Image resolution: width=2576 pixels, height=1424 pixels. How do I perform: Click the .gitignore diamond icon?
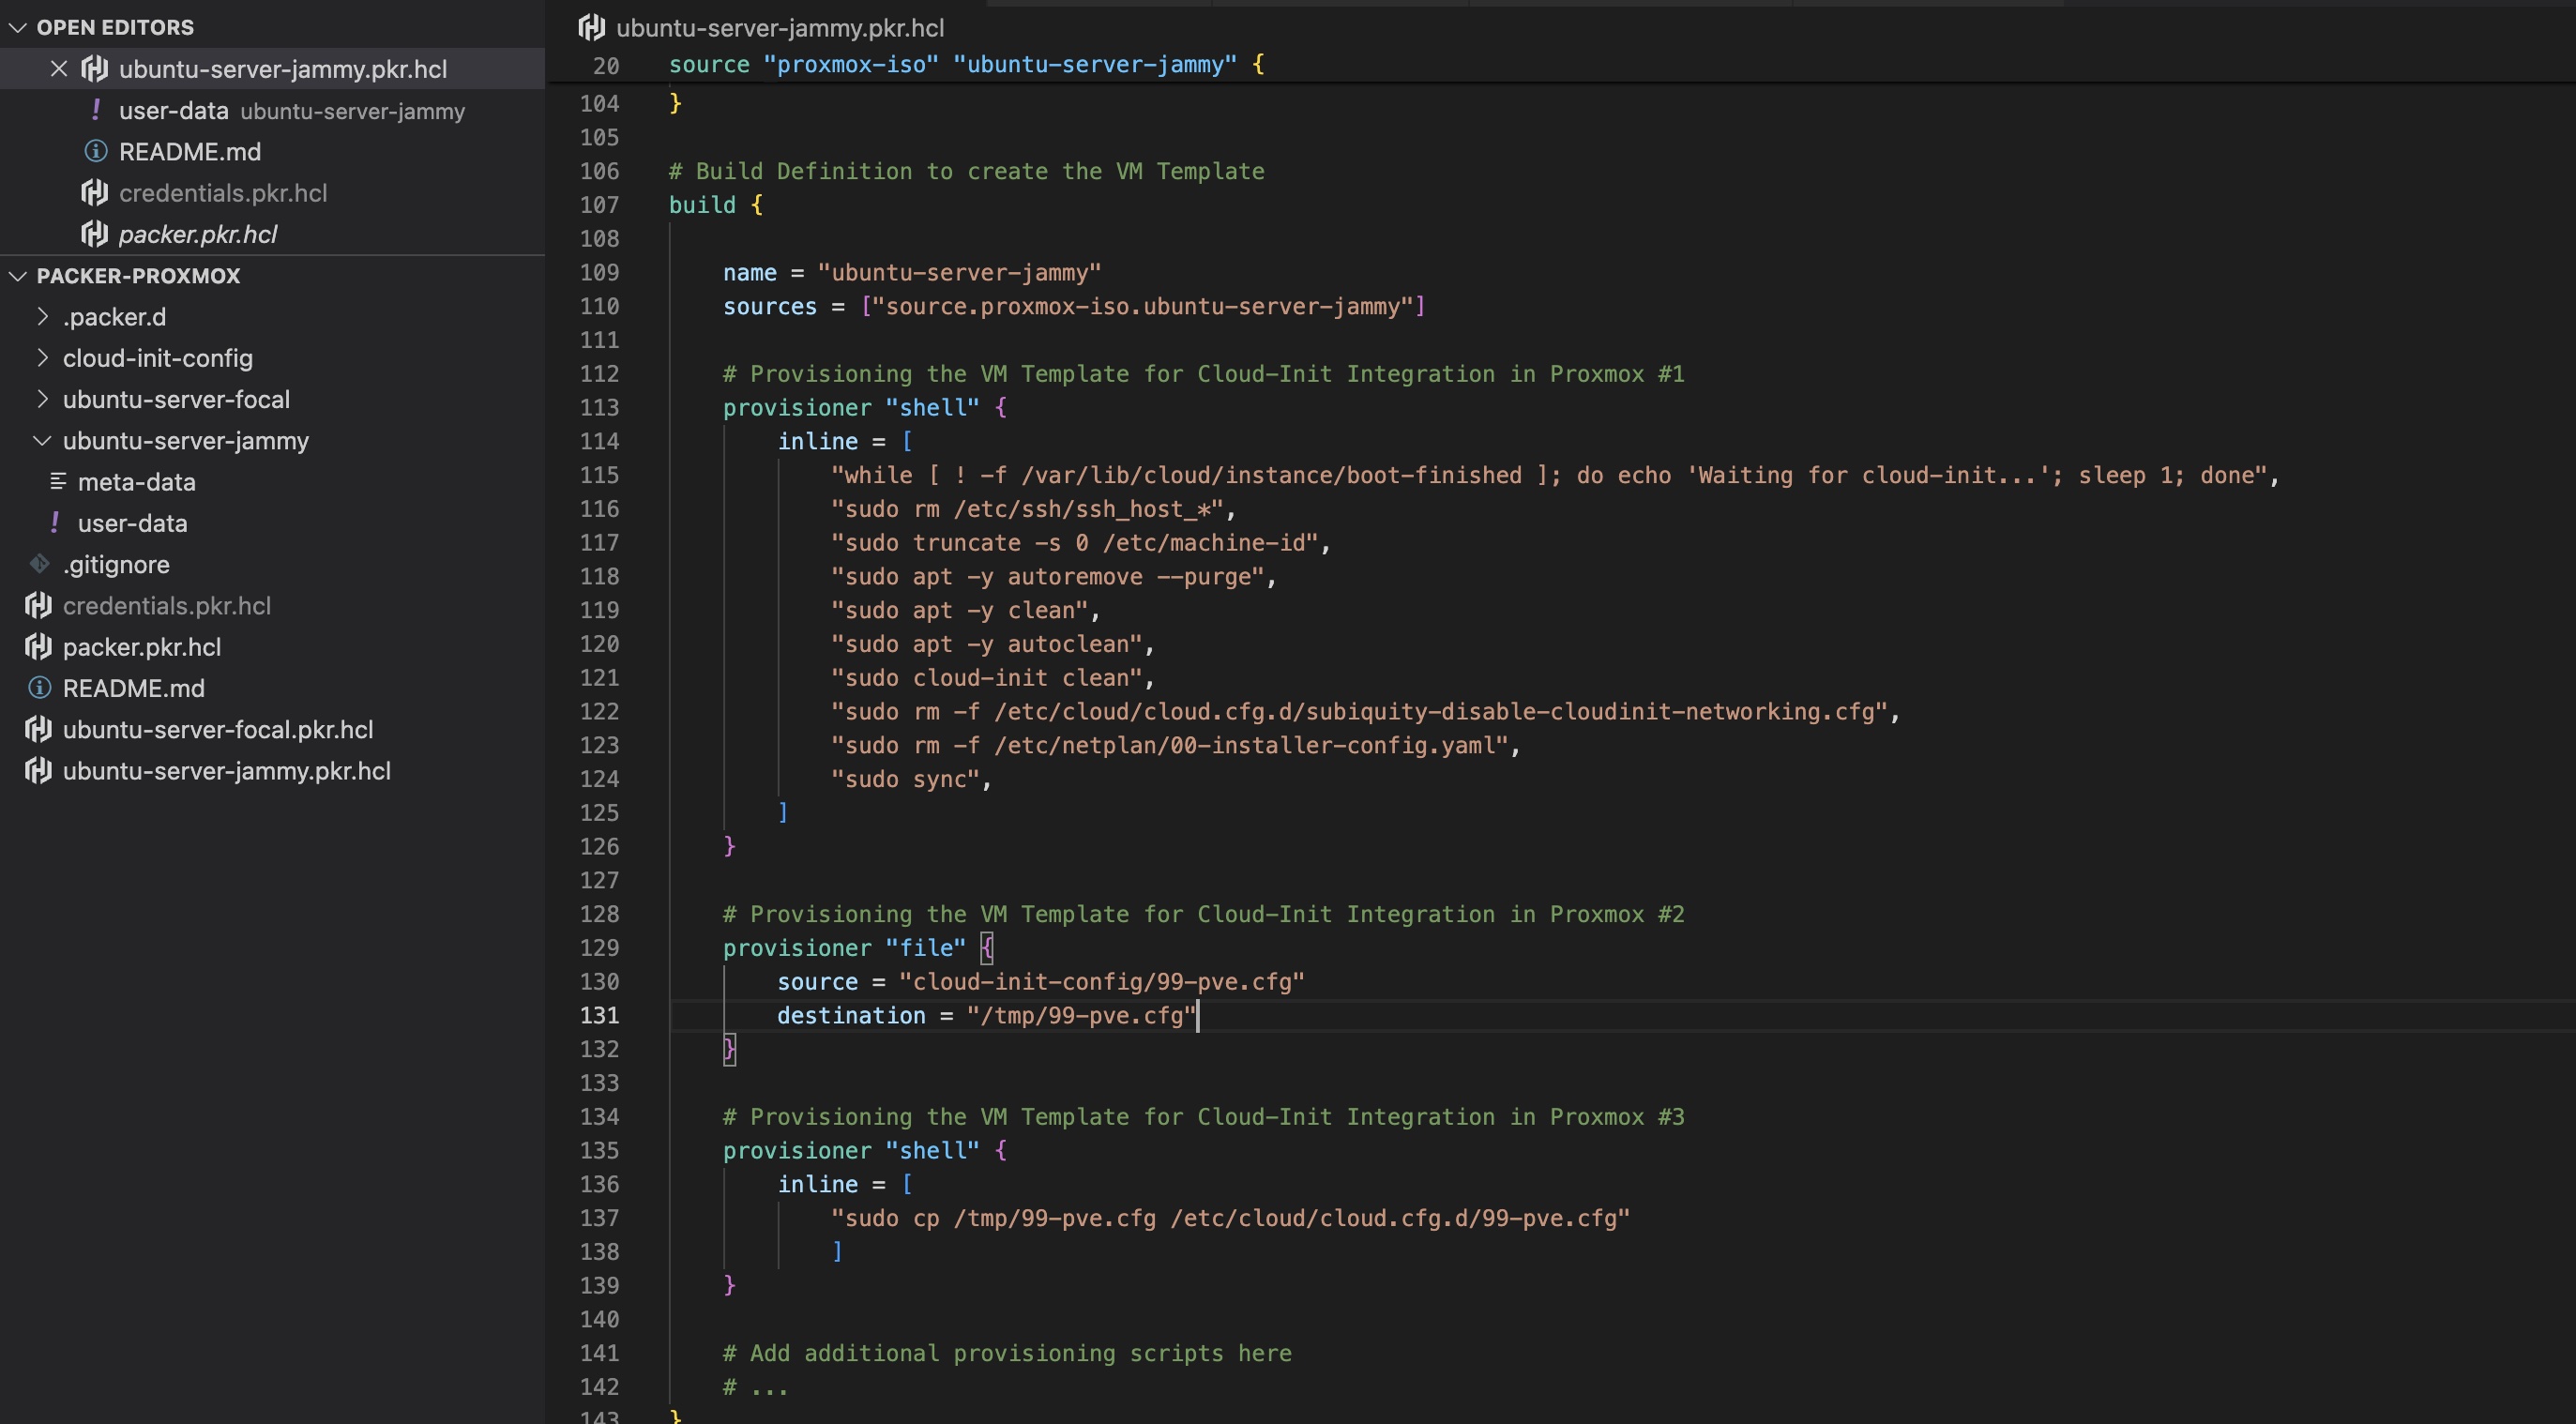click(39, 564)
